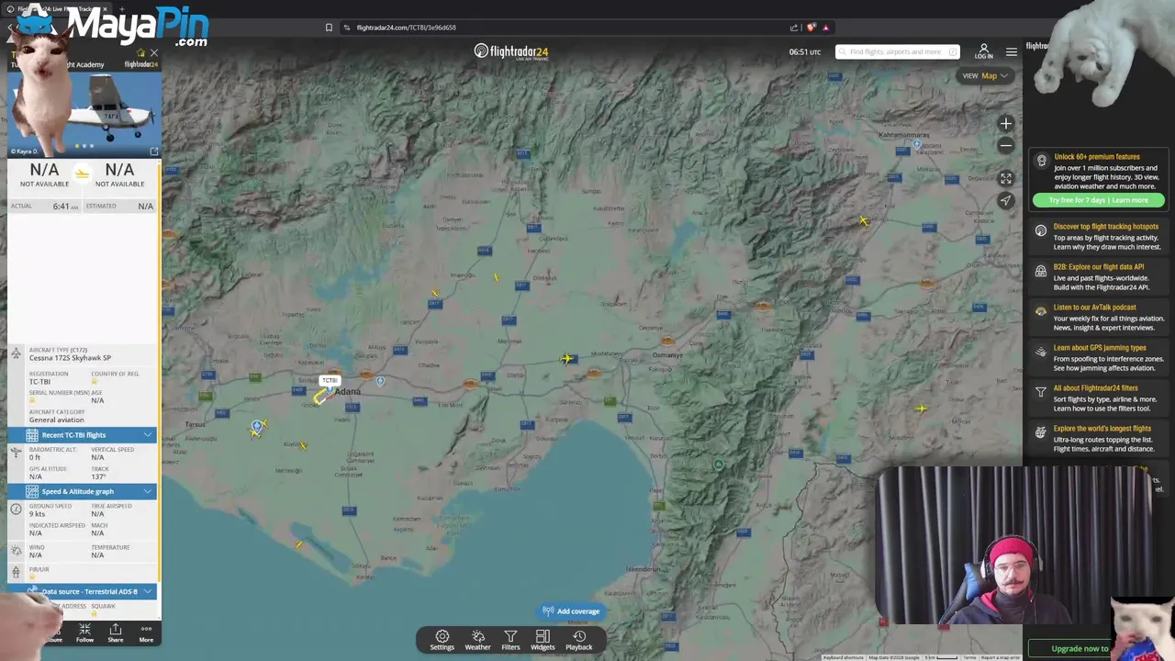The image size is (1175, 661).
Task: Click the locked FIR/UIR padlock
Action: (x=32, y=577)
